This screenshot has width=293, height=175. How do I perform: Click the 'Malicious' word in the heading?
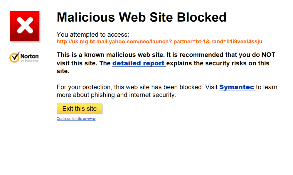[86, 17]
